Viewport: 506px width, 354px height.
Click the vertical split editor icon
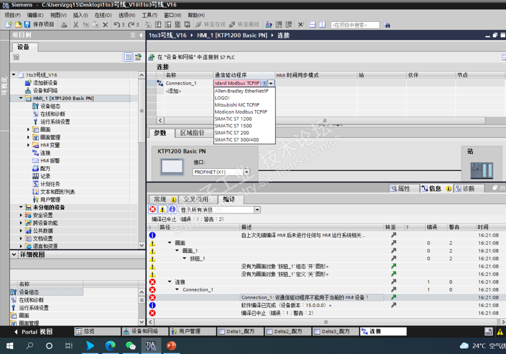tap(322, 25)
